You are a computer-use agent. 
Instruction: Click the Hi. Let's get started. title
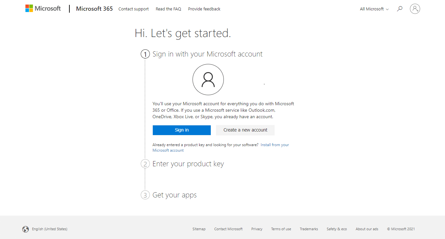183,33
